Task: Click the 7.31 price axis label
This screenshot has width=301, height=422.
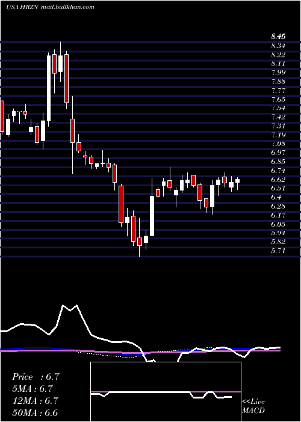Action: [x=278, y=126]
